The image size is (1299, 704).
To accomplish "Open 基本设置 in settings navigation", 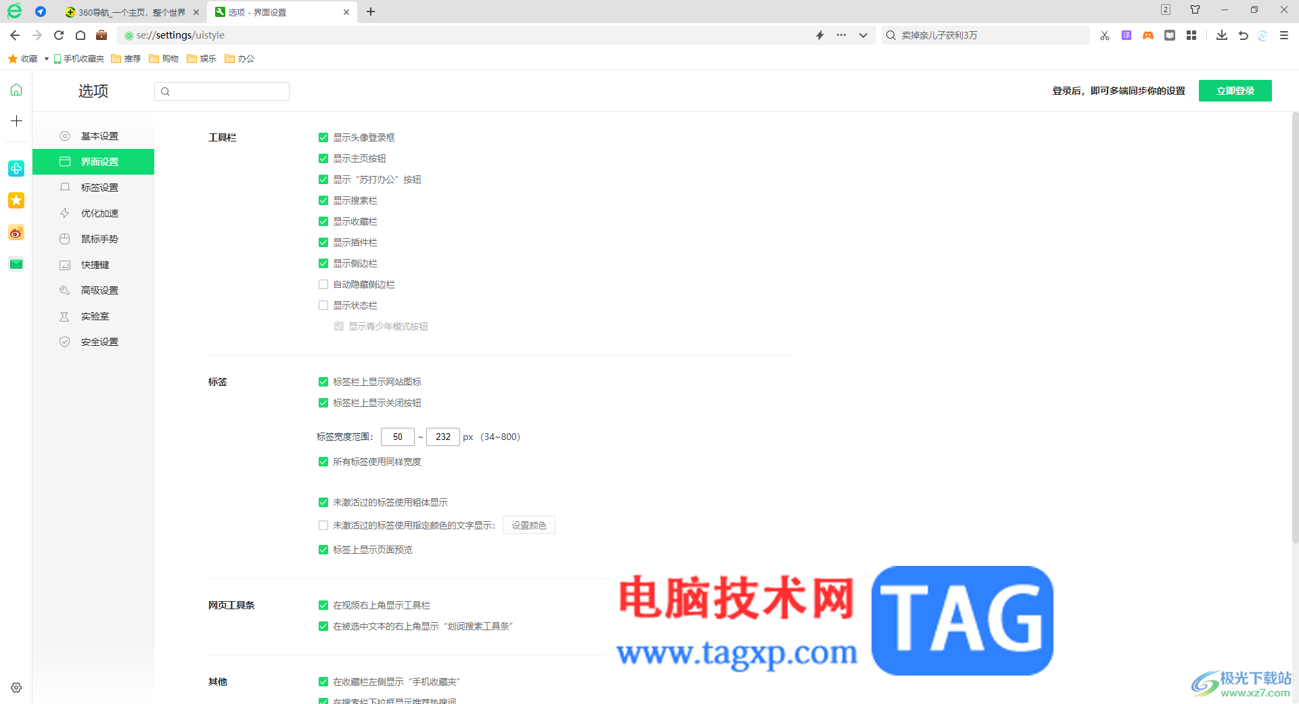I will point(93,136).
